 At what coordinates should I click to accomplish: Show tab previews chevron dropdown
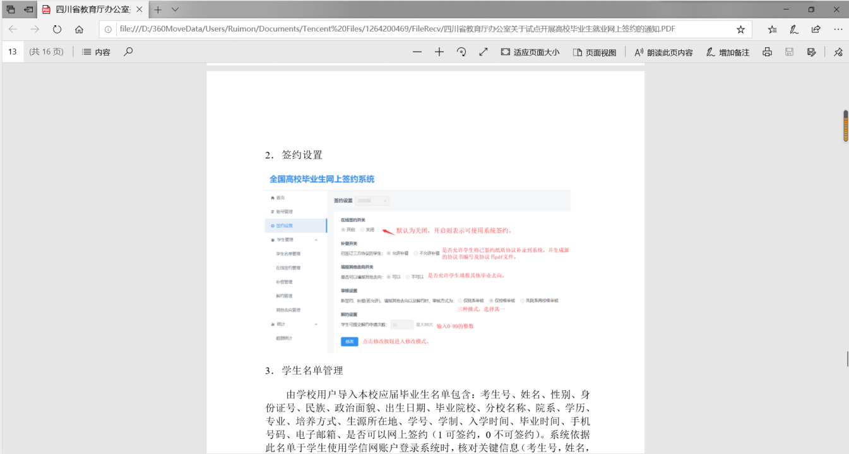click(175, 9)
